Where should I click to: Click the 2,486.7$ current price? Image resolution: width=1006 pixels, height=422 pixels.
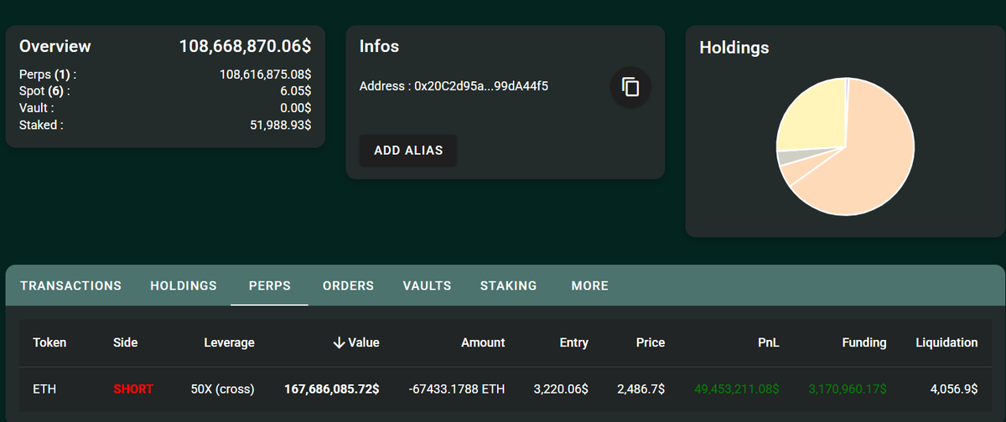click(x=640, y=389)
